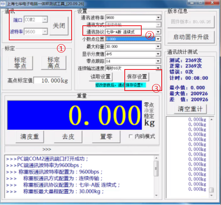
Task: Open the 通讯波特率 dropdown
Action: (158, 18)
